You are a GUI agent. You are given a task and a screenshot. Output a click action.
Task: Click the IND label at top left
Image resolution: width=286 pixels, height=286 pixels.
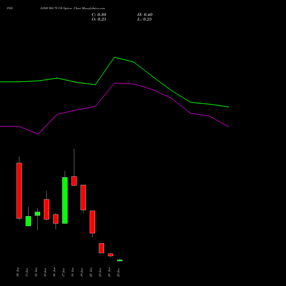click(x=10, y=9)
